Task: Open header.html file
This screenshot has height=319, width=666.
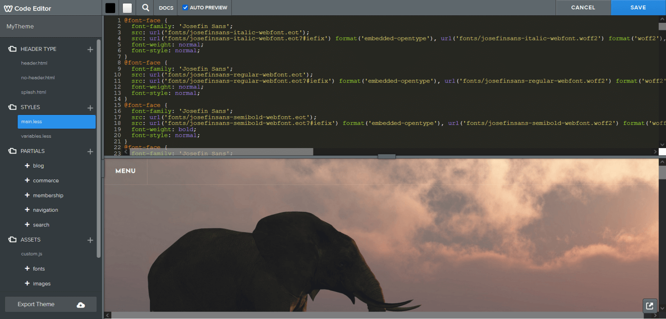Action: coord(34,63)
